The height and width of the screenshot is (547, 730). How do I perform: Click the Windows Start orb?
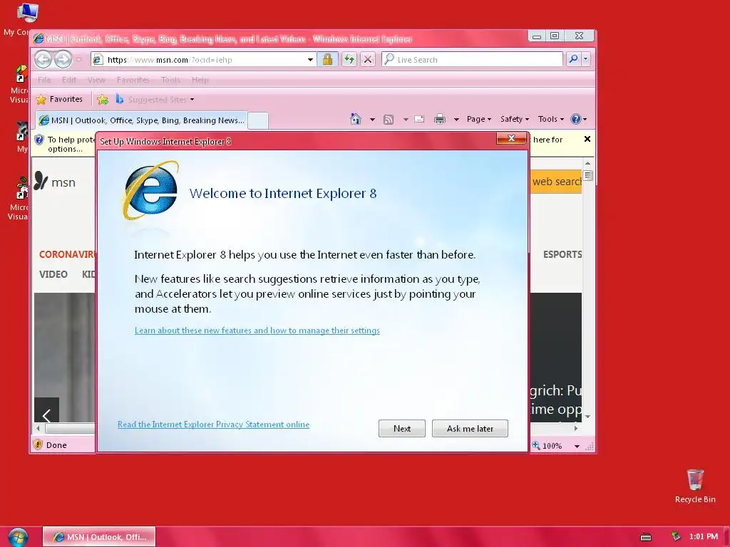click(x=18, y=537)
